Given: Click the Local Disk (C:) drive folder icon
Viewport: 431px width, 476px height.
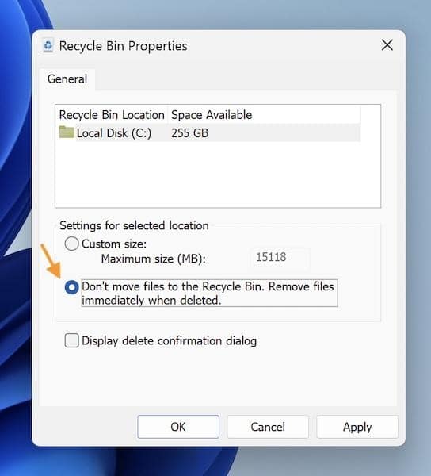Looking at the screenshot, I should pyautogui.click(x=67, y=132).
